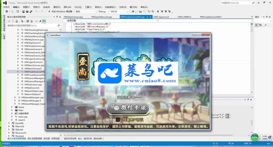Image resolution: width=273 pixels, height=147 pixels.
Task: Click the wrench properties icon in Solution Explorer
Action: pos(40,21)
